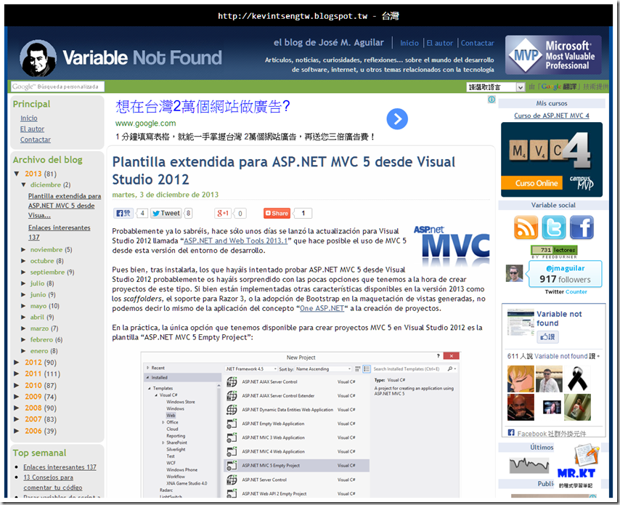620x505 pixels.
Task: Click the 731 lectores Feedburner badge
Action: (554, 250)
